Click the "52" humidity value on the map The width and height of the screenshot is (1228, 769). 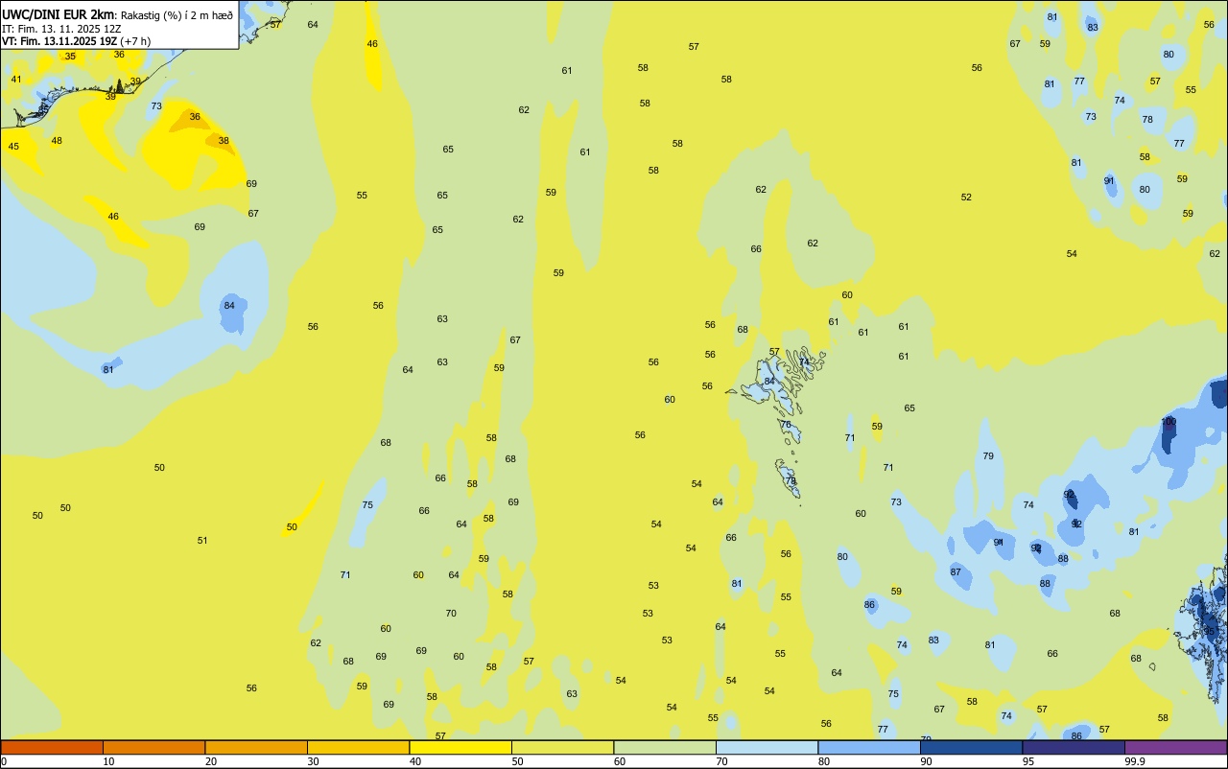tap(966, 198)
